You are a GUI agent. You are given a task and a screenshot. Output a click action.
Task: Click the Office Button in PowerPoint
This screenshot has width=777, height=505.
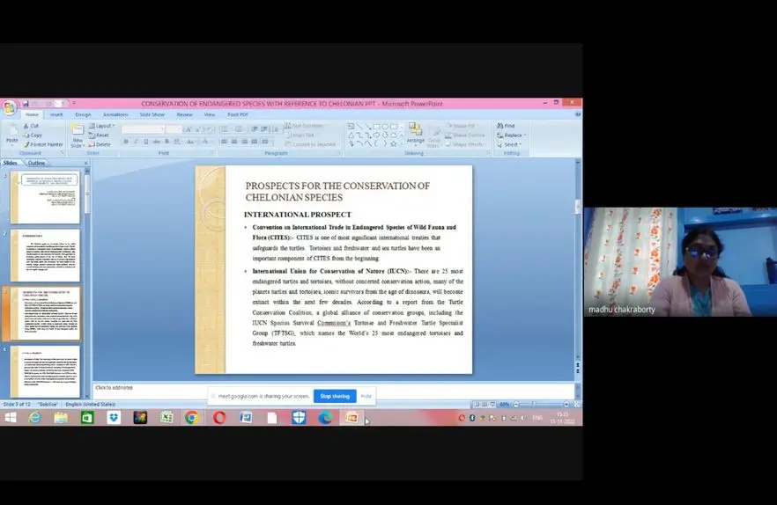coord(9,107)
